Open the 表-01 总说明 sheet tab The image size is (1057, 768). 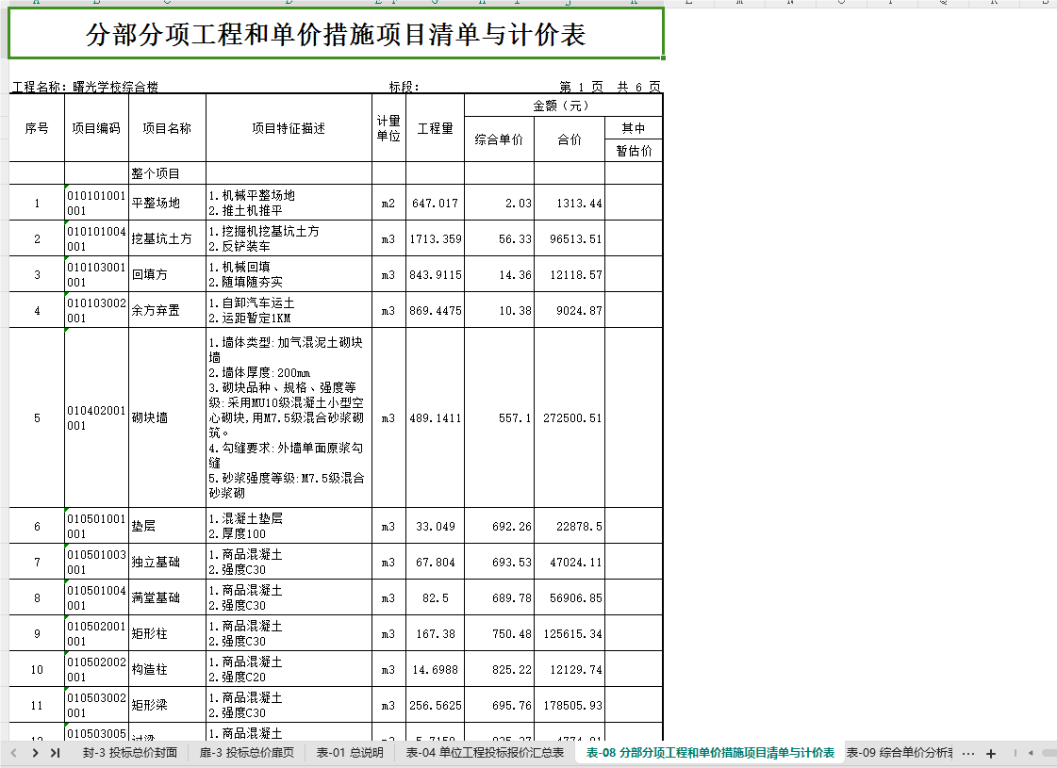point(350,753)
